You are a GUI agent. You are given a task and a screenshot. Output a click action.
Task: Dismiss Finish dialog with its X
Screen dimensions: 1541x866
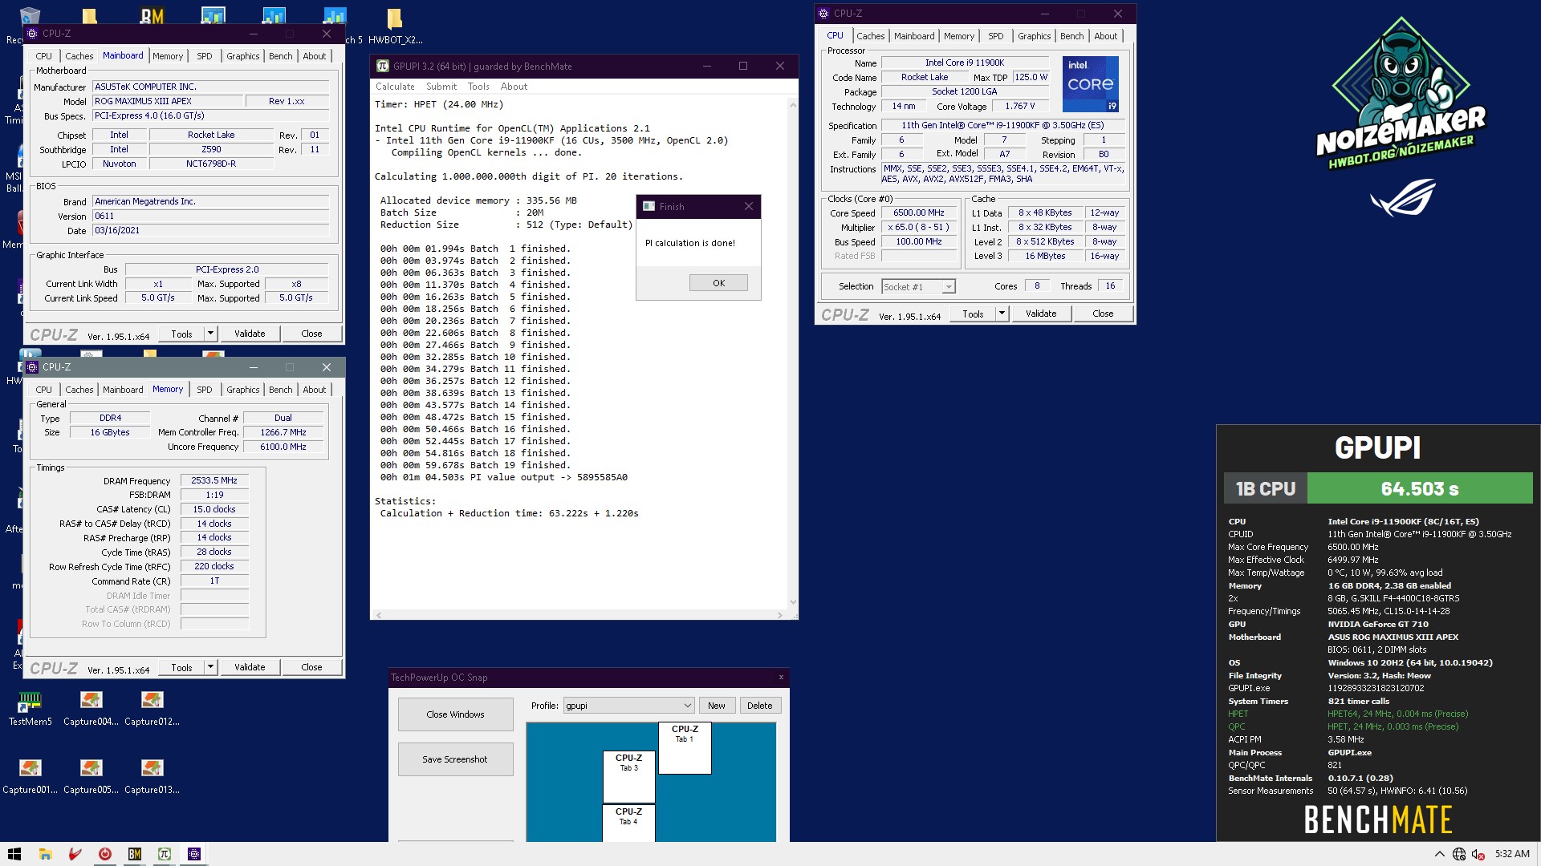pyautogui.click(x=748, y=207)
